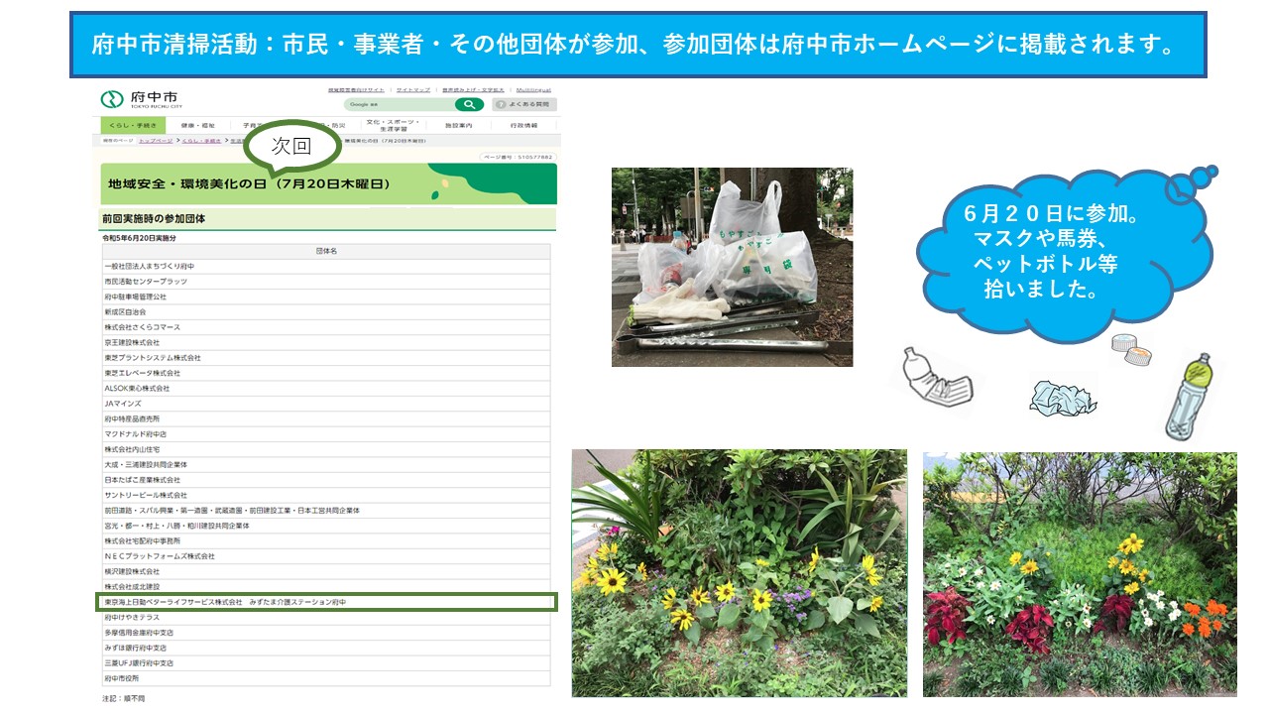Follow the サイトマップ link
This screenshot has width=1269, height=714.
click(x=415, y=90)
